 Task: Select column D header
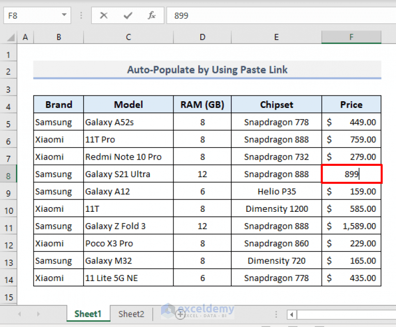(202, 37)
